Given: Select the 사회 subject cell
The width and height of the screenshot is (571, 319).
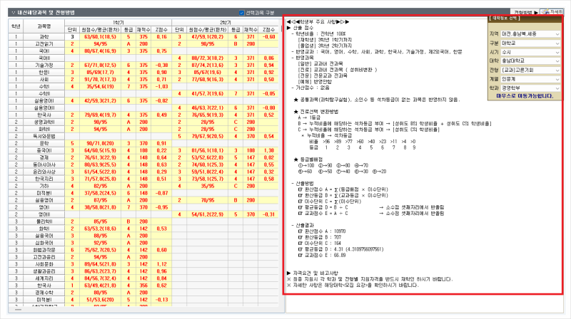Looking at the screenshot, I should tap(44, 79).
